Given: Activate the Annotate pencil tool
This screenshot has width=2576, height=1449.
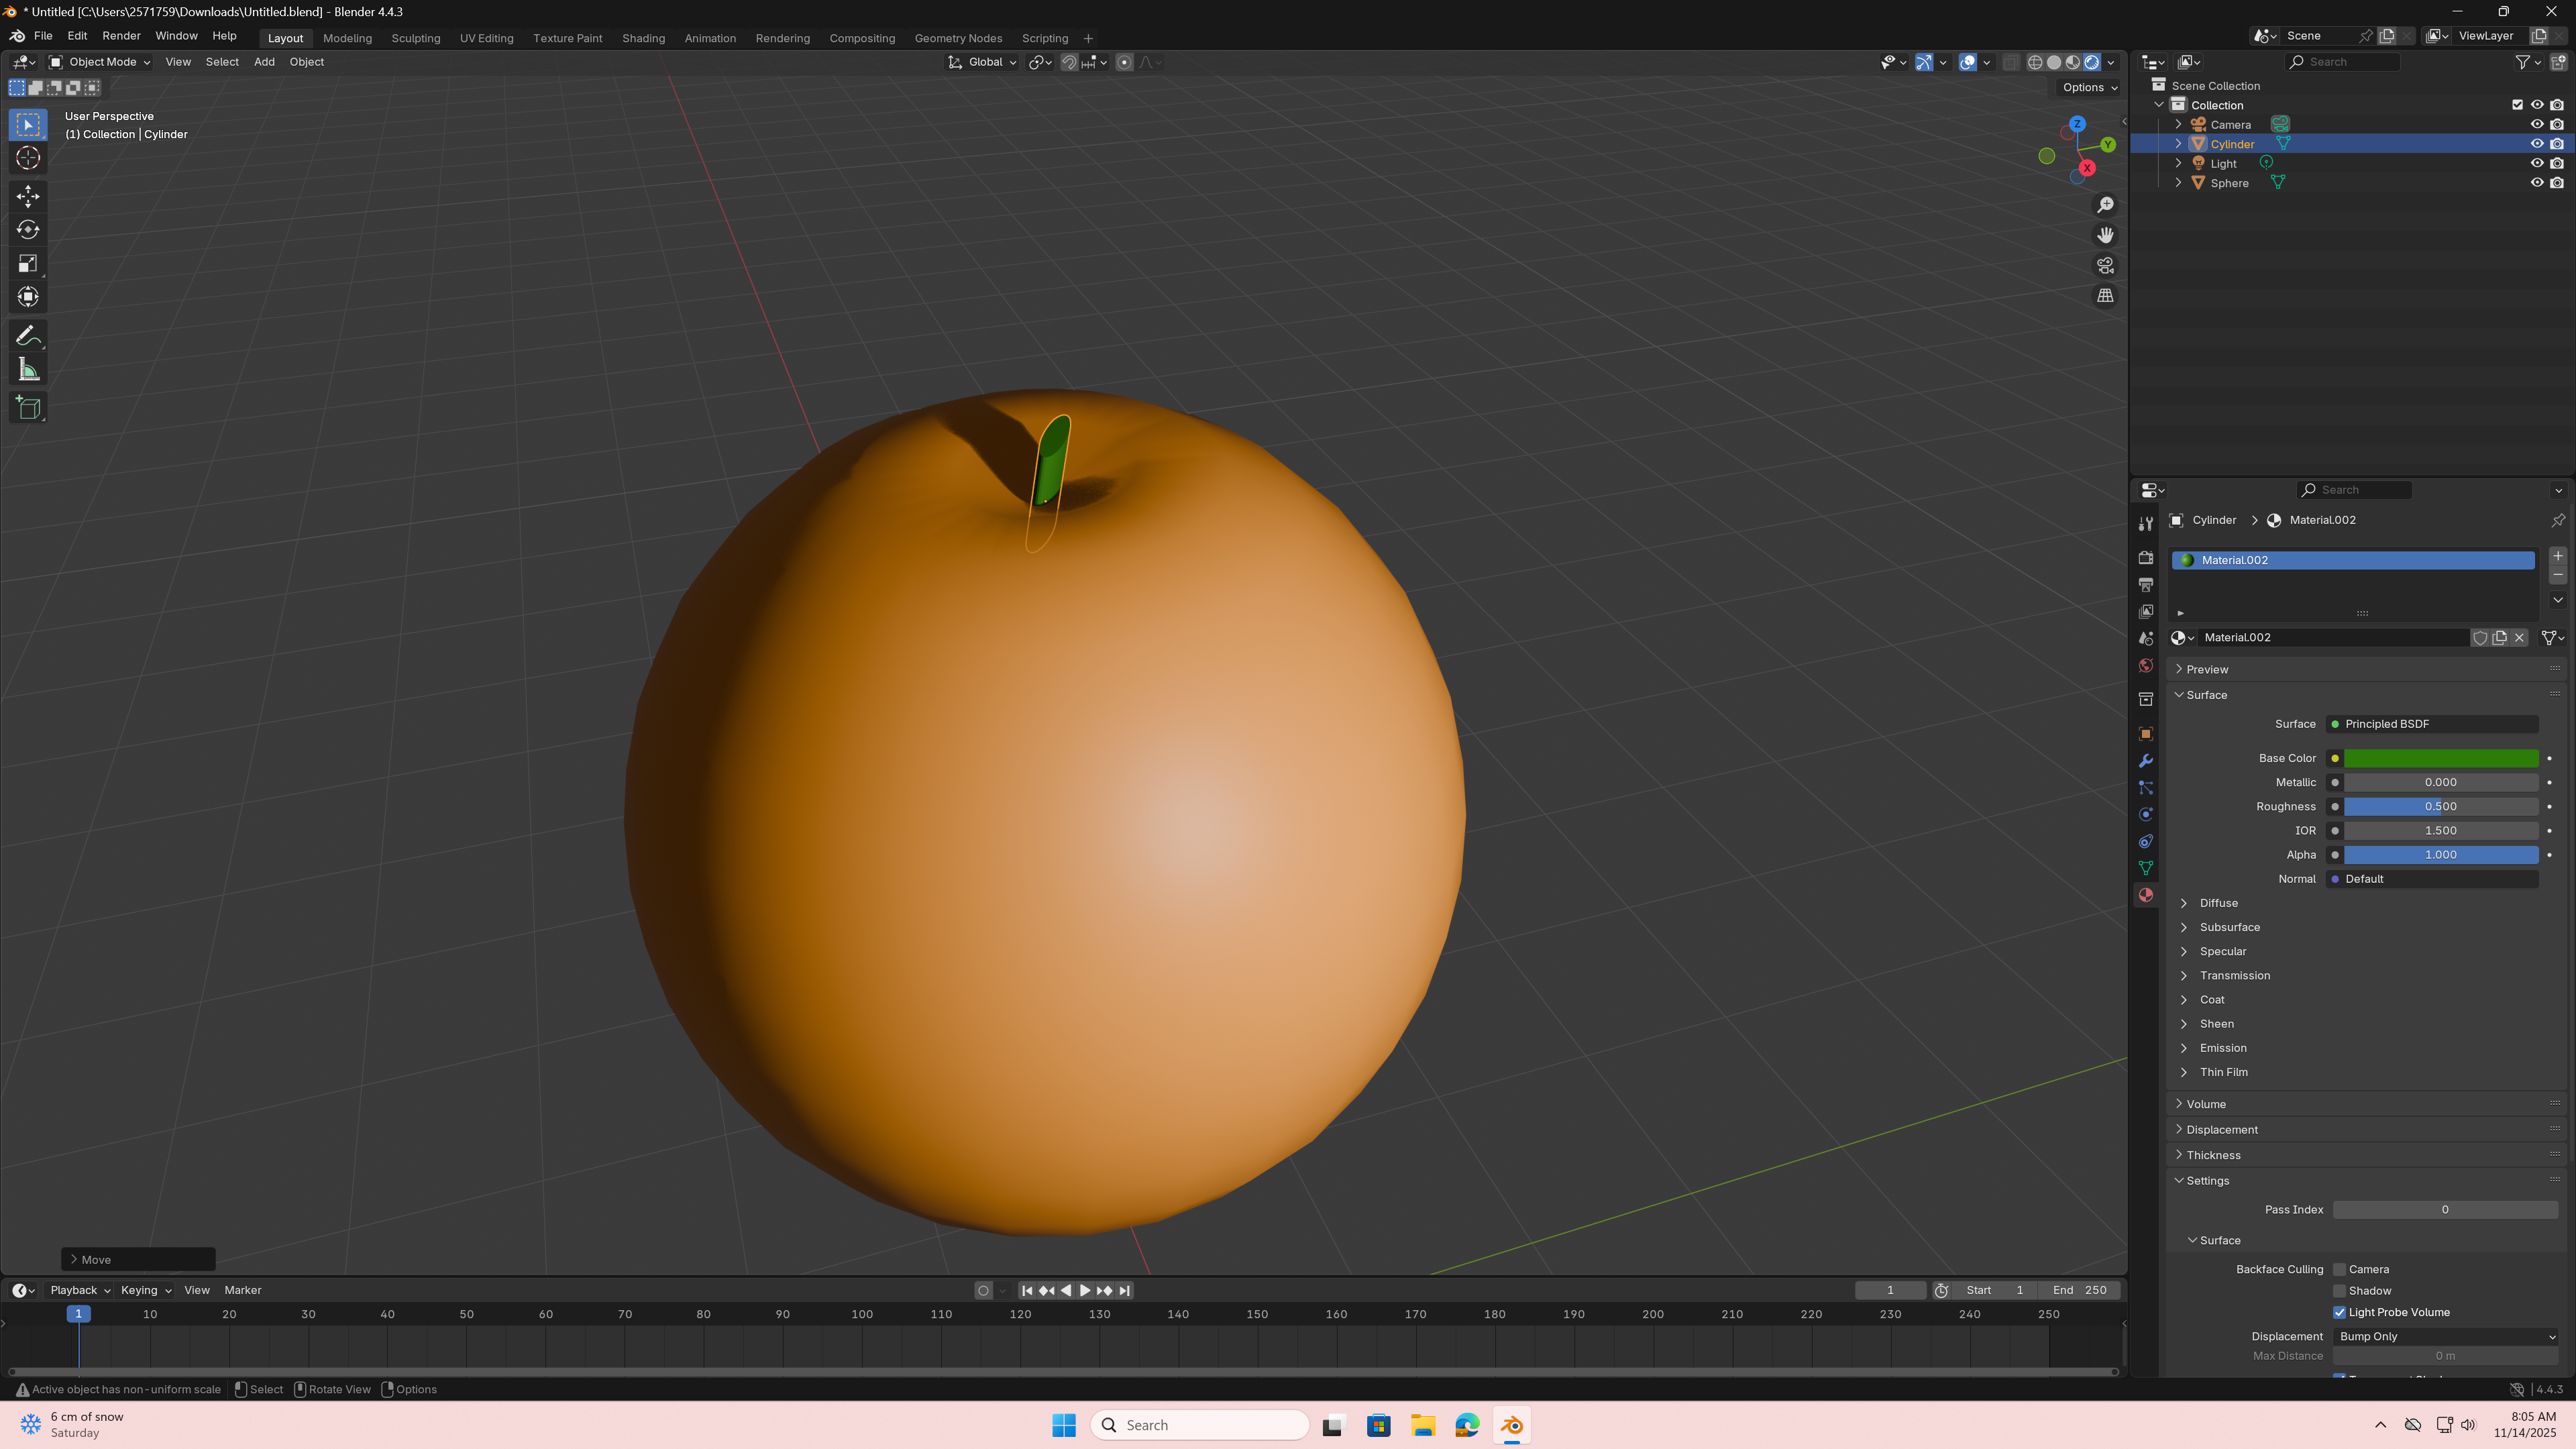Looking at the screenshot, I should [x=28, y=336].
